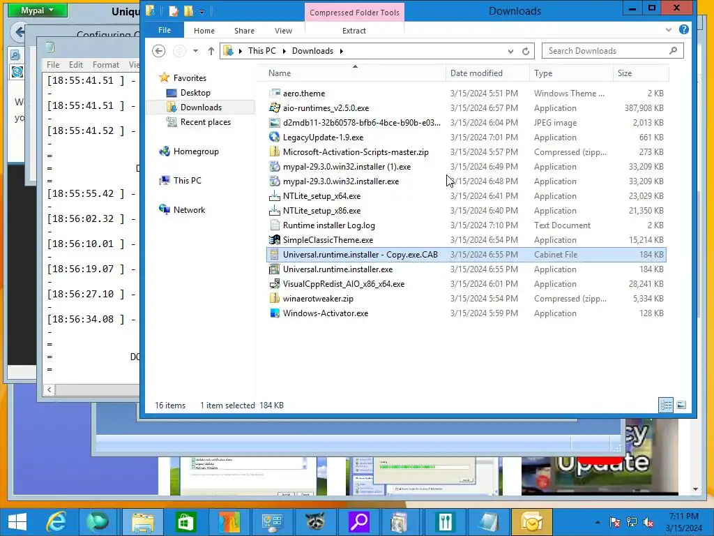Show hidden system tray icons
Image resolution: width=714 pixels, height=536 pixels.
(598, 522)
